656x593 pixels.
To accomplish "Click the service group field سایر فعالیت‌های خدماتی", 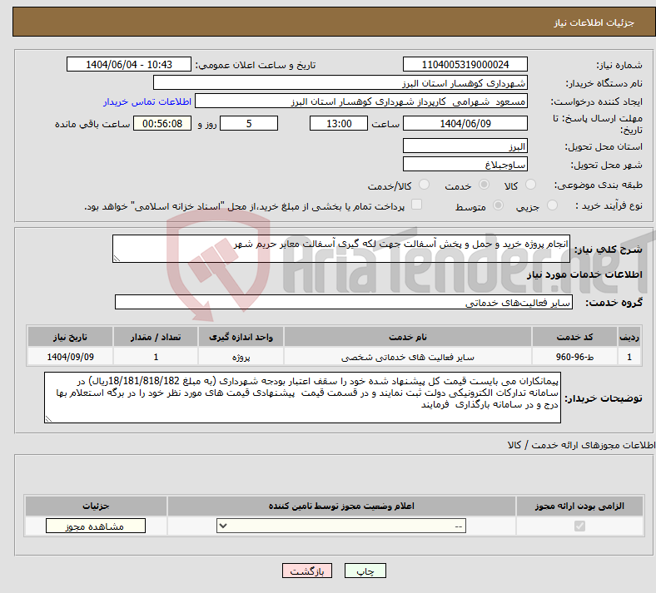I will (x=344, y=302).
